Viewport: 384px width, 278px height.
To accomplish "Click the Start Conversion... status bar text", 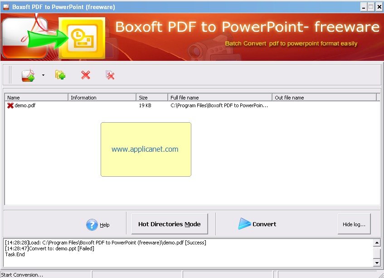I will [22, 275].
